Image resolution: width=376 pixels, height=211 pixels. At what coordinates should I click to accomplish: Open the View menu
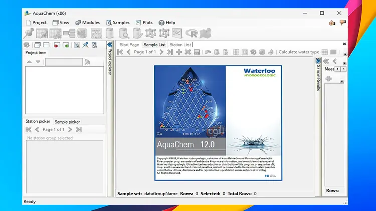click(61, 22)
